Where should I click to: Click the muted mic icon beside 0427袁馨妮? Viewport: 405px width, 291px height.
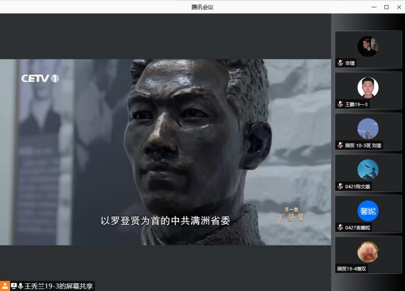click(340, 227)
